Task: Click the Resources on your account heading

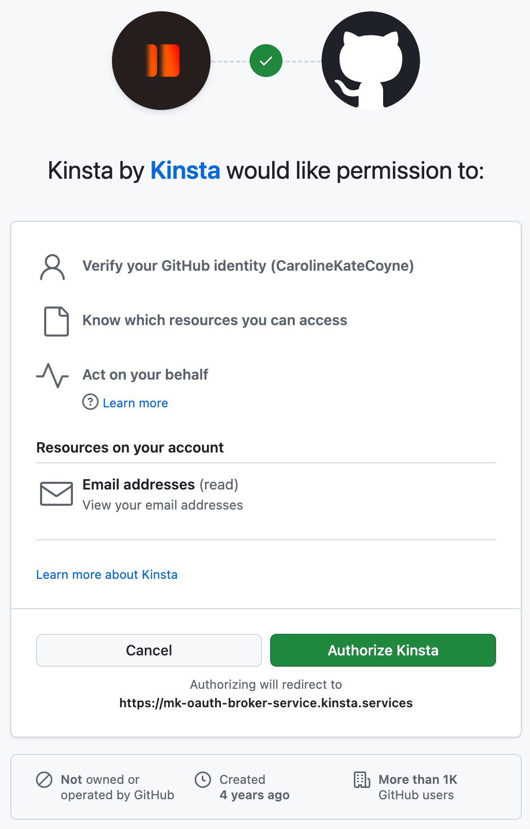Action: coord(129,447)
